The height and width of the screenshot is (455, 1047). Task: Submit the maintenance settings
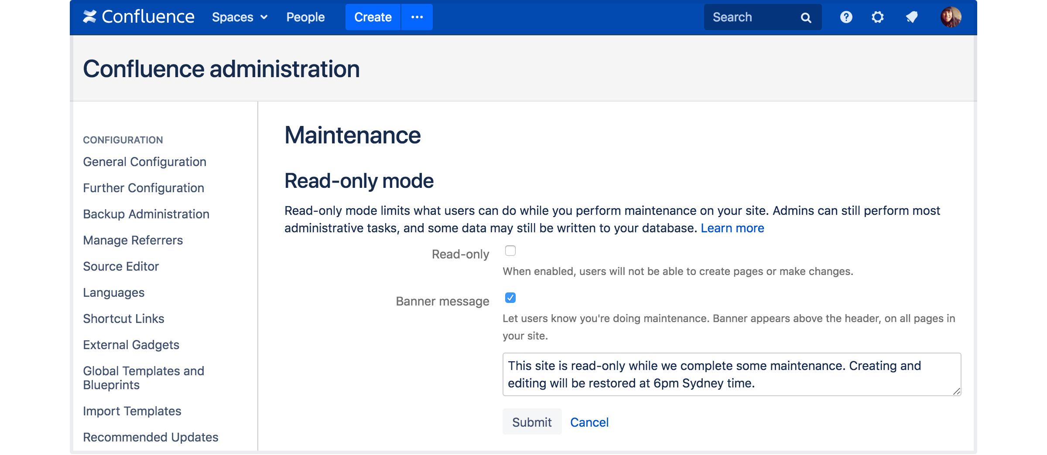click(532, 422)
